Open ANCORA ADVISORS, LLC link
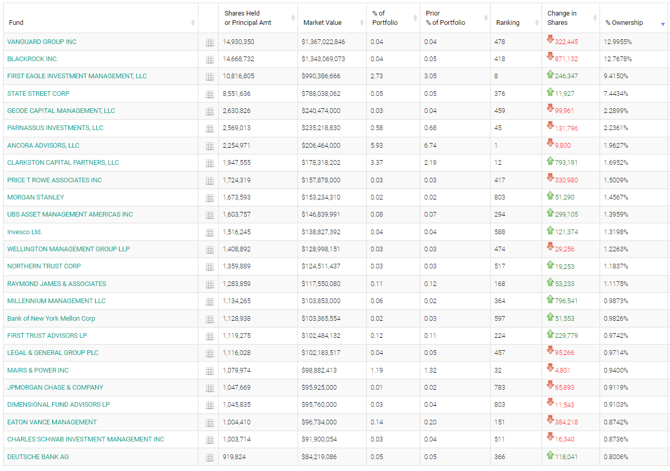Image resolution: width=670 pixels, height=471 pixels. (x=44, y=146)
